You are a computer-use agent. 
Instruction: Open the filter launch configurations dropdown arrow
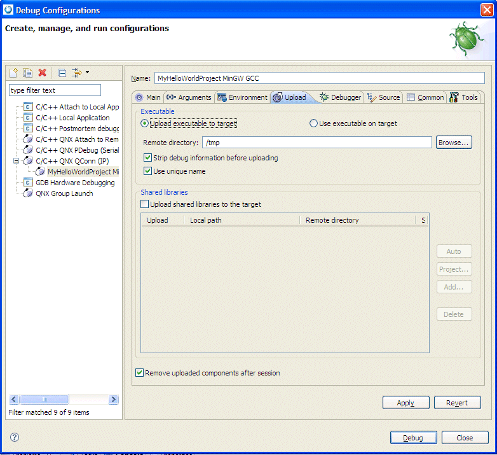87,73
